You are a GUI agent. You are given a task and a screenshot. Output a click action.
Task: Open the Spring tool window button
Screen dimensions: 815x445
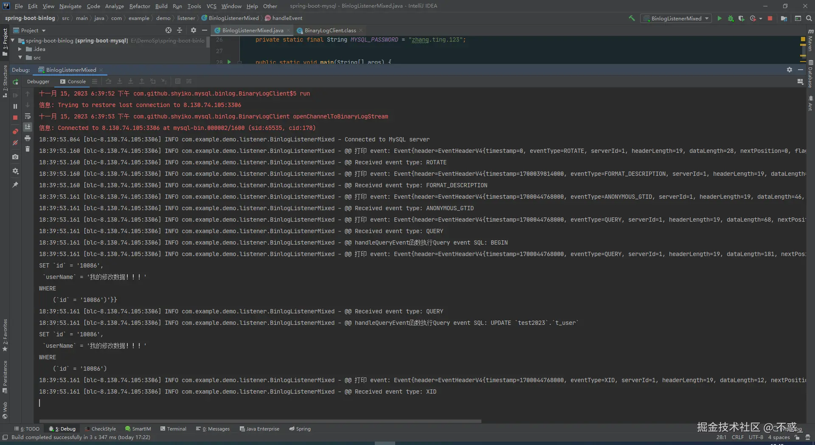pyautogui.click(x=300, y=429)
